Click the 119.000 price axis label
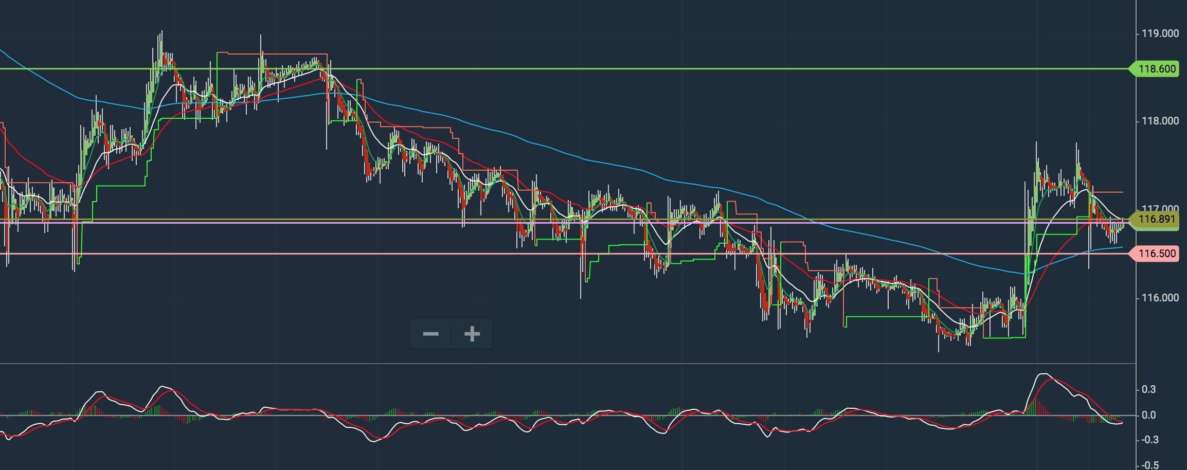This screenshot has width=1187, height=470. coord(1159,33)
